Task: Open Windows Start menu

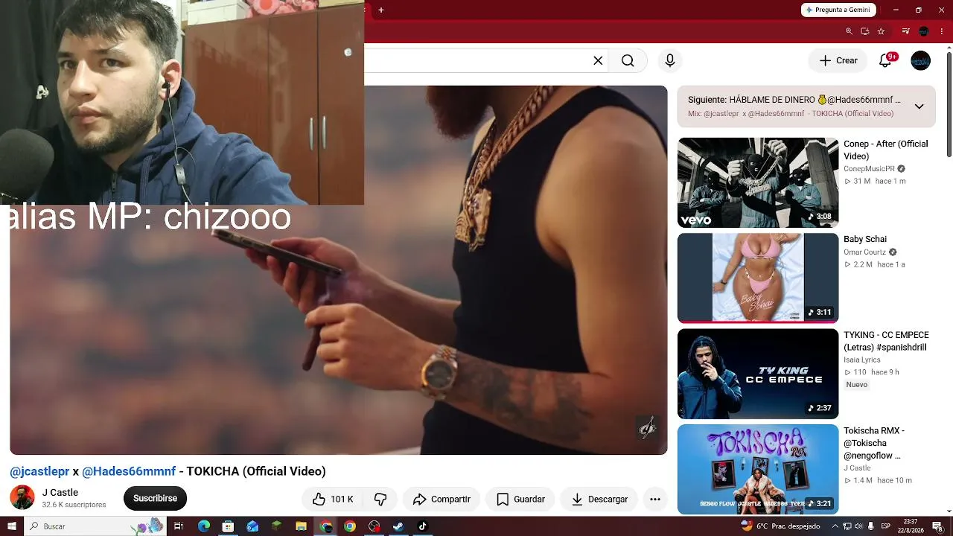Action: (11, 526)
